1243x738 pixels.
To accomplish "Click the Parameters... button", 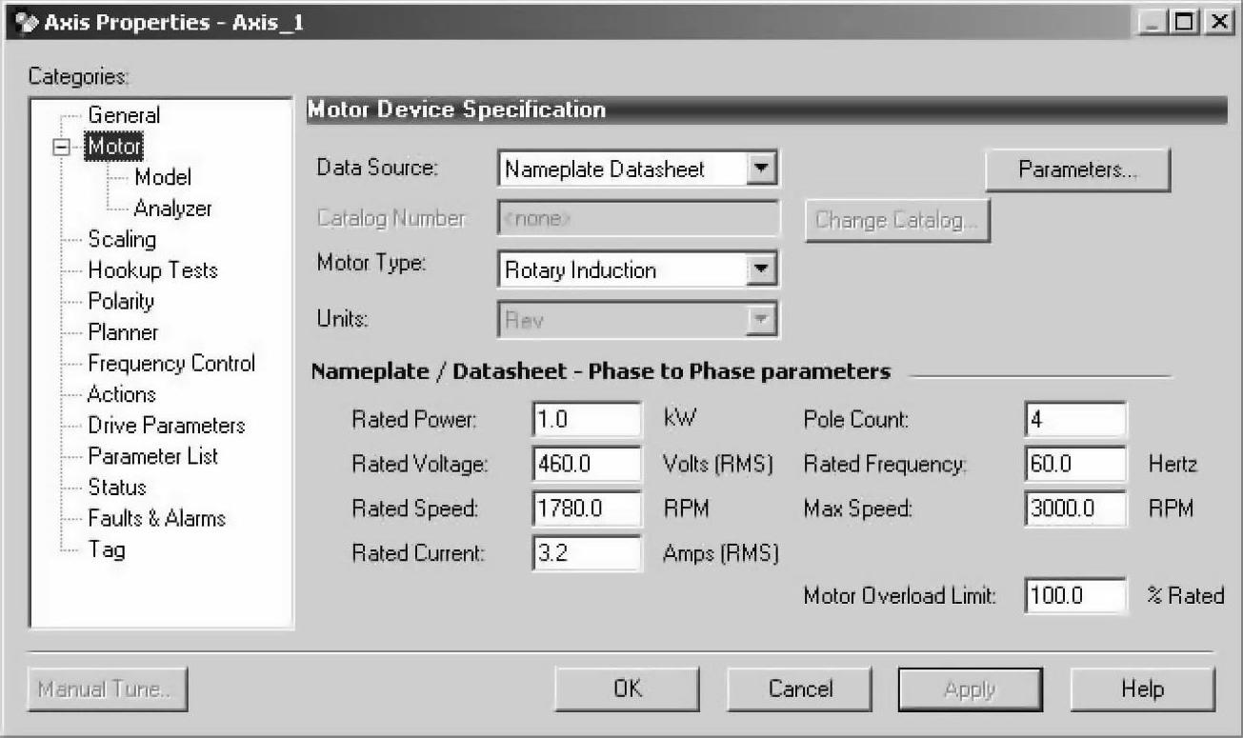I will [1077, 170].
